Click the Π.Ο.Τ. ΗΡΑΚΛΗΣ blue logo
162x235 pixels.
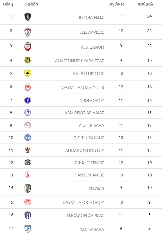28,137
